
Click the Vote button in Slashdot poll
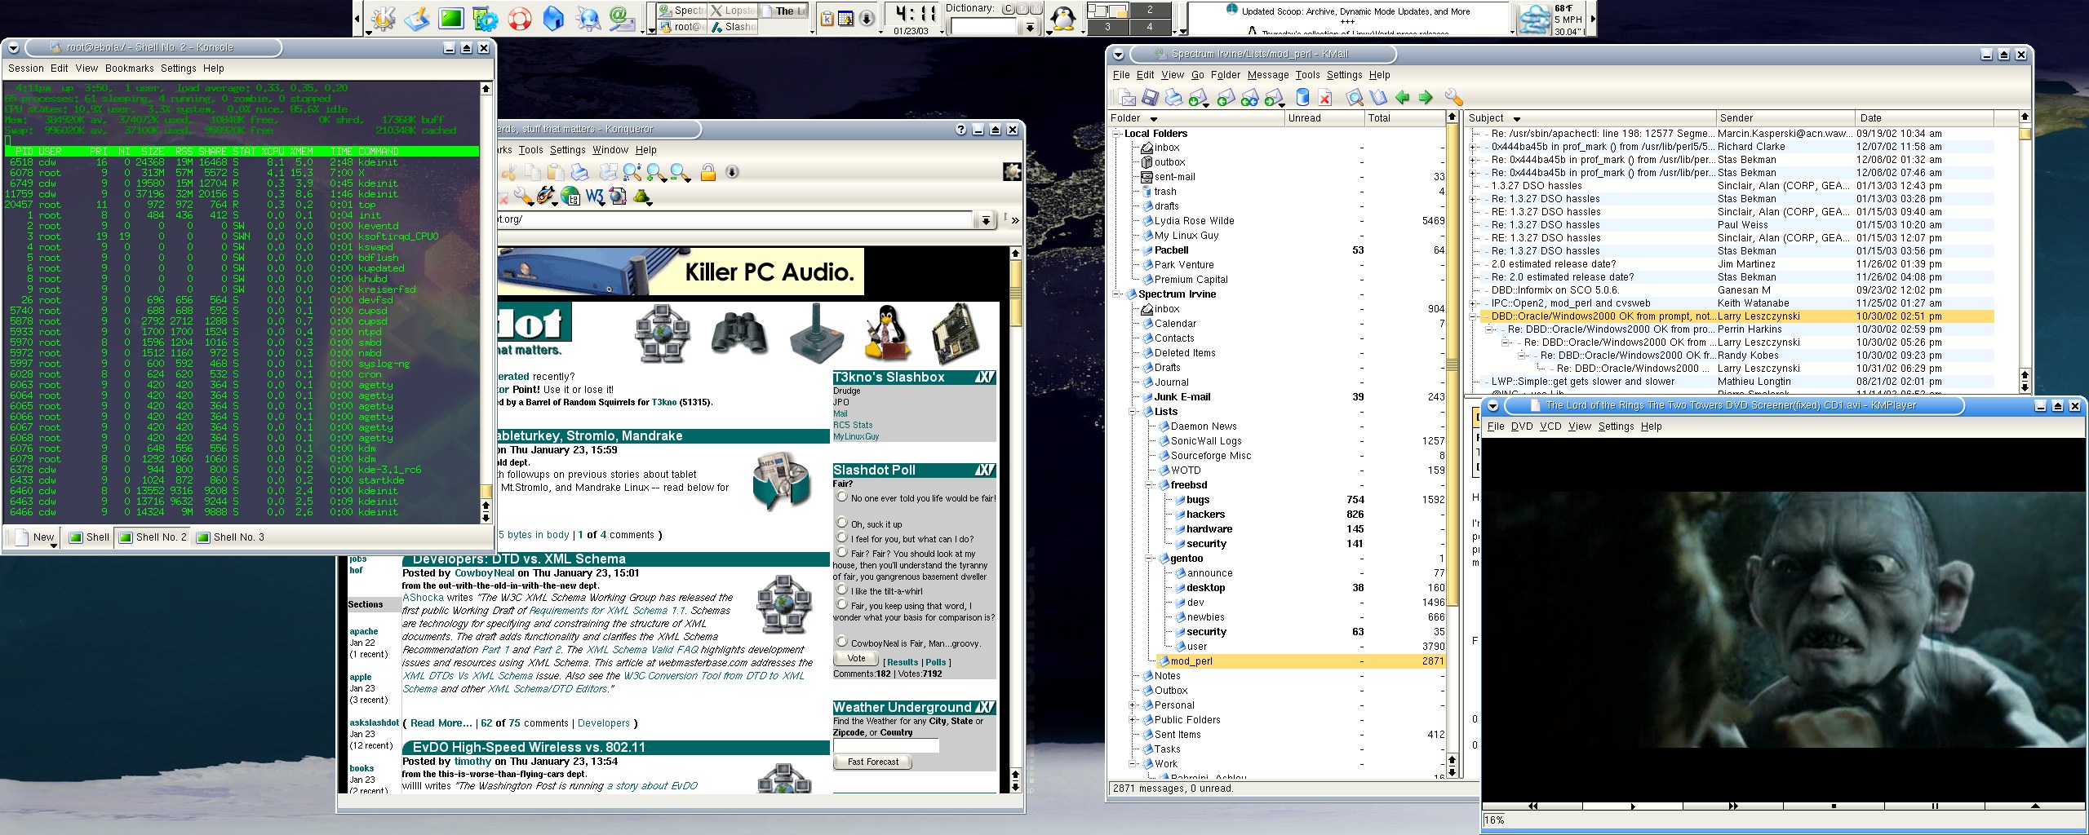[856, 658]
